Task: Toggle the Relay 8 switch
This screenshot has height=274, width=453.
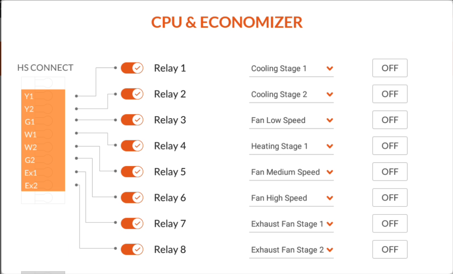Action: (x=132, y=249)
